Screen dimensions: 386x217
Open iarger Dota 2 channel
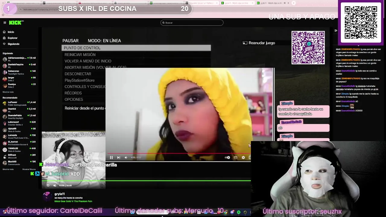19,79
